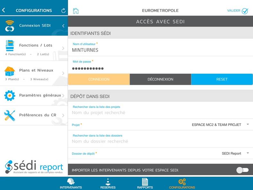
Task: Tap the refresh icon beside Configurations
Action: [x=63, y=11]
